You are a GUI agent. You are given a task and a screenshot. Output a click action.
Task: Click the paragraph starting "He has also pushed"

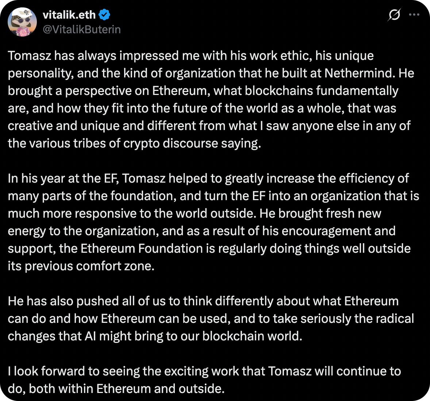[208, 318]
